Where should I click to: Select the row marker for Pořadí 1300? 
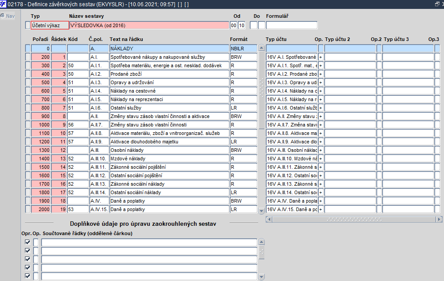[x=28, y=150]
